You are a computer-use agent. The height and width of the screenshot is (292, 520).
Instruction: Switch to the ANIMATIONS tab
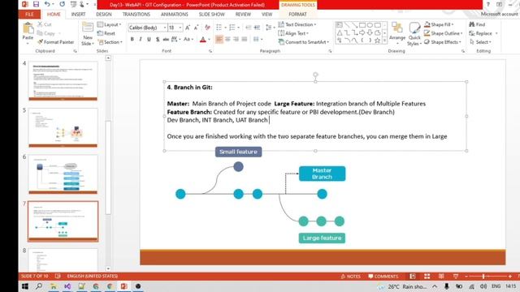(x=175, y=15)
